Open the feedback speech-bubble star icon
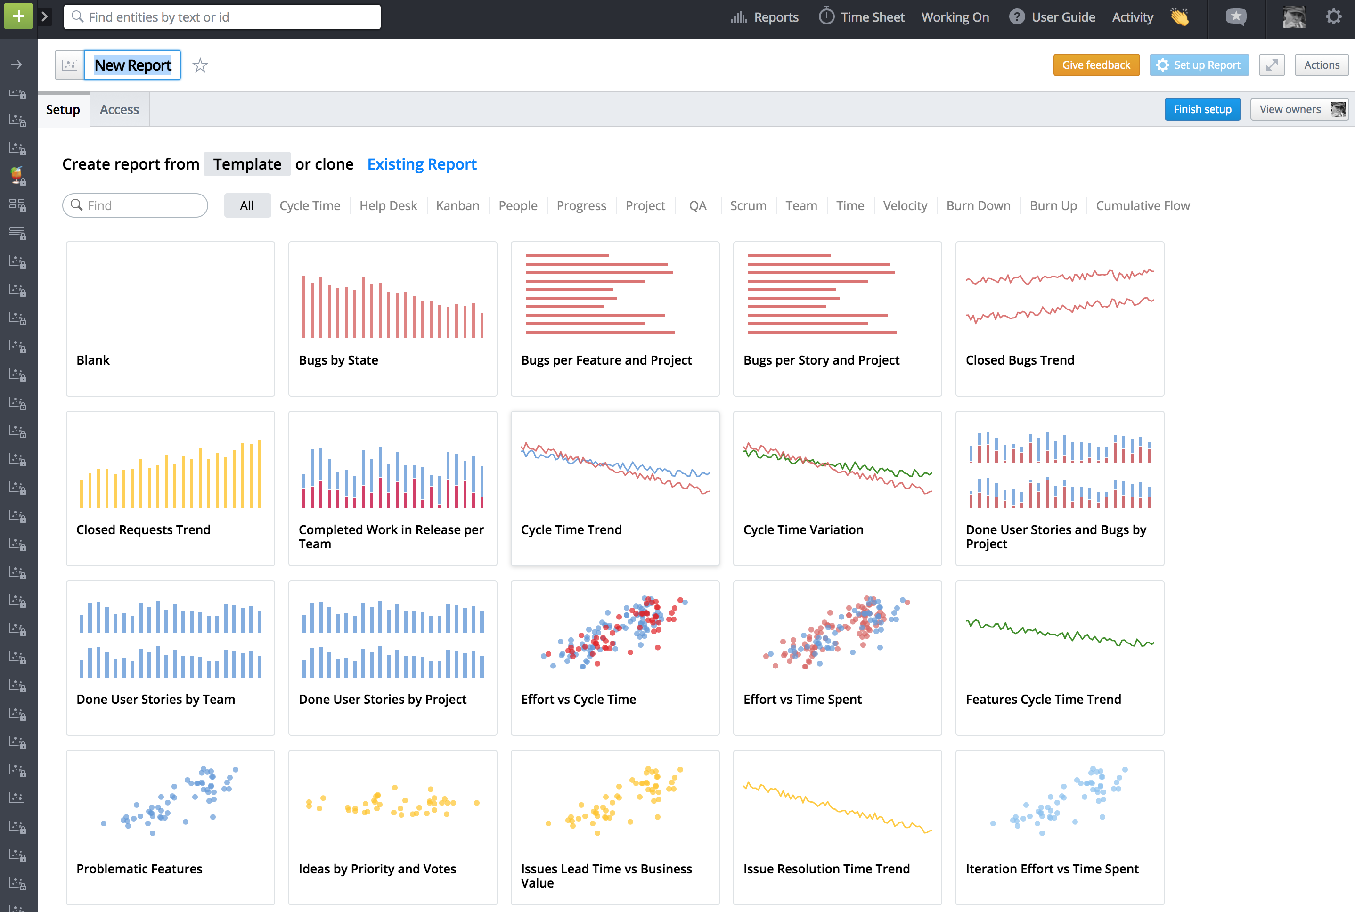 click(x=1236, y=17)
